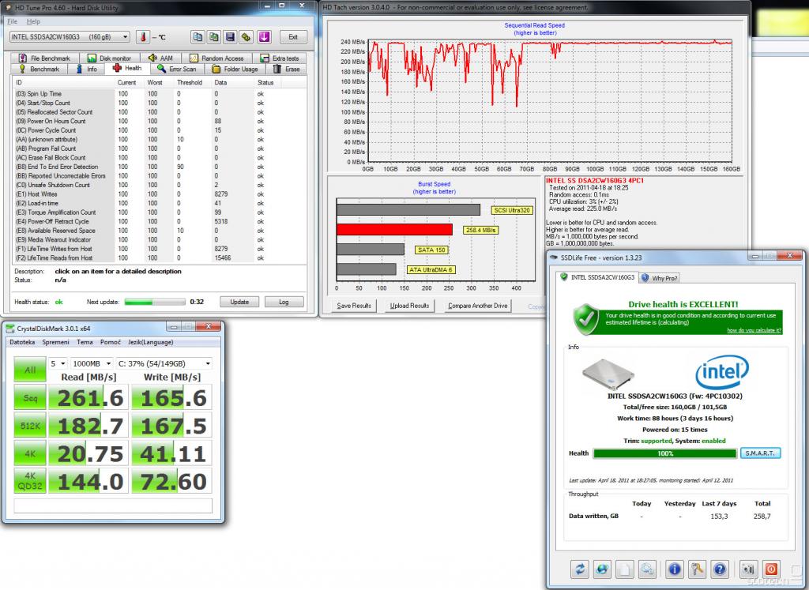
Task: Run the 4K QD32 test in CrystalDiskMark
Action: tap(30, 481)
